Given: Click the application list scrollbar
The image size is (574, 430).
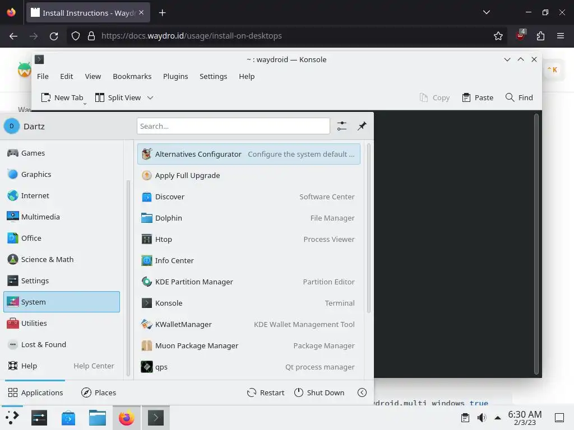Looking at the screenshot, I should click(368, 228).
